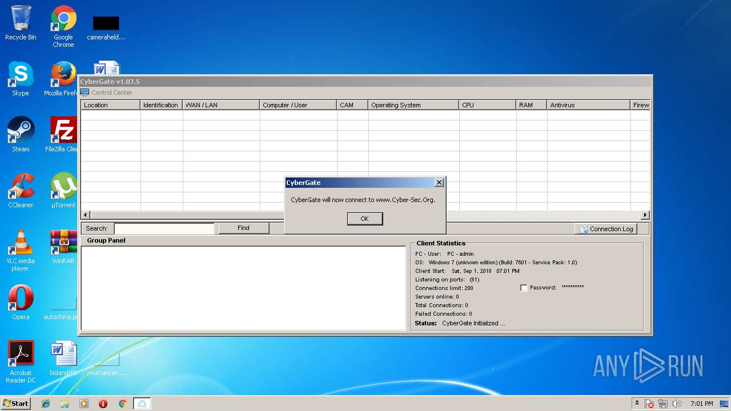
Task: Open VLC media player desktop shortcut
Action: 21,250
